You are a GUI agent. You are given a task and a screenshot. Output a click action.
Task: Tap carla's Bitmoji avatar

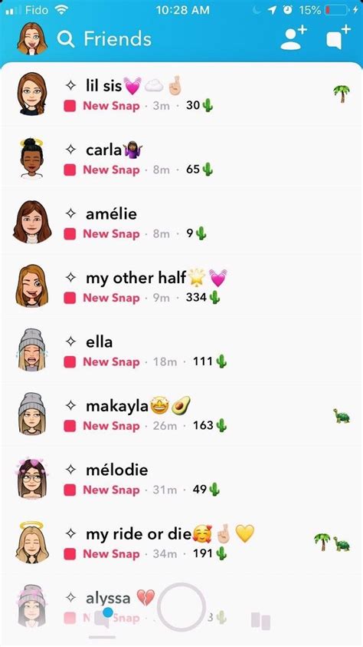tap(31, 158)
